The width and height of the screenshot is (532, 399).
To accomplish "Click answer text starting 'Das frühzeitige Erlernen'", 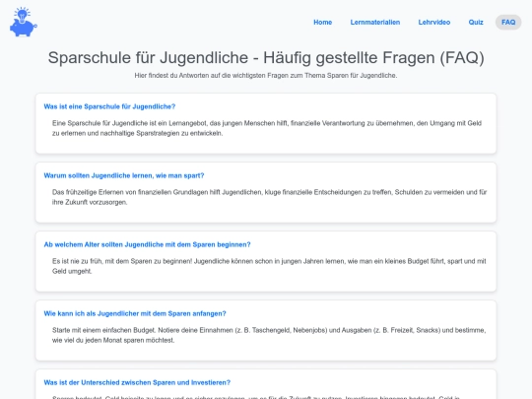I will point(269,197).
